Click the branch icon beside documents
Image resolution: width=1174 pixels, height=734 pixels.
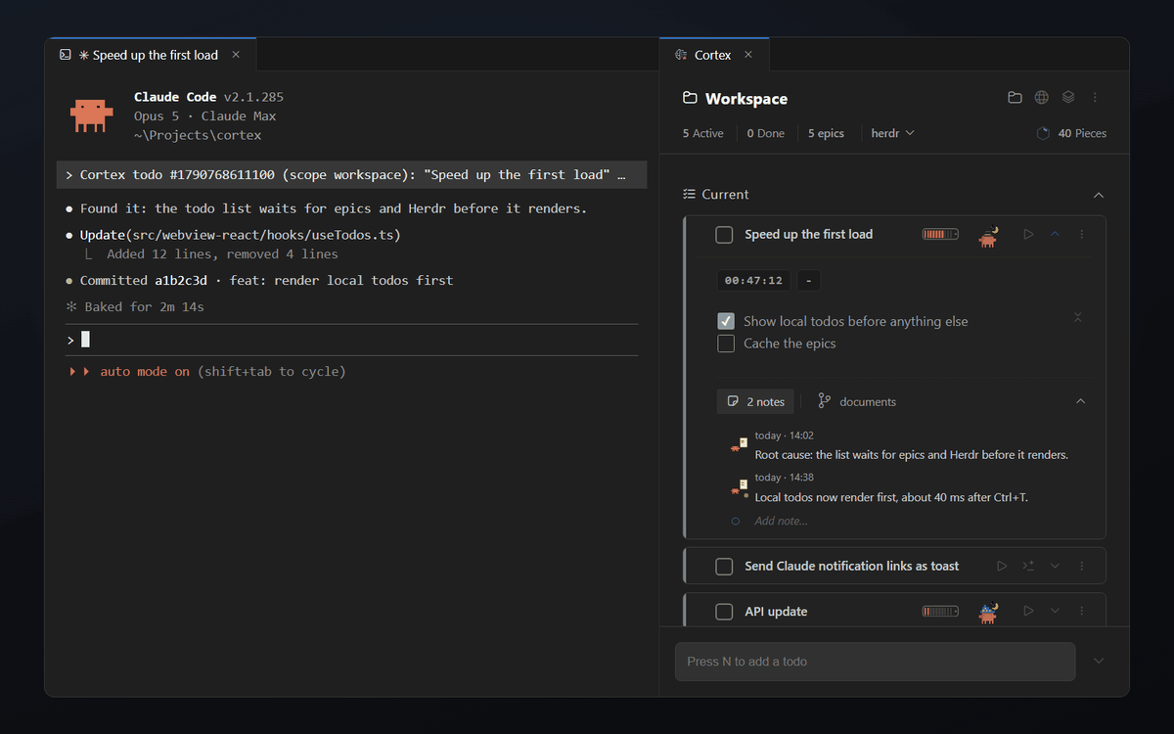tap(824, 401)
